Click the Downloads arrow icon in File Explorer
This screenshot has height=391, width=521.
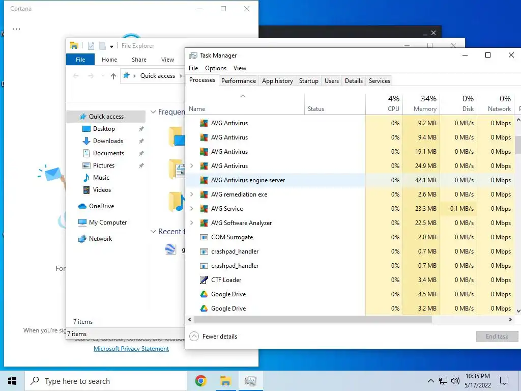tap(86, 141)
